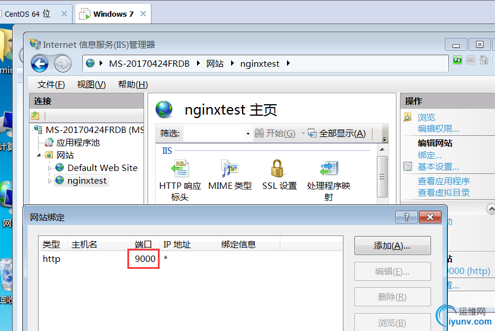
Task: Click the help question mark in 网站绑定 dialog
Action: tap(406, 217)
